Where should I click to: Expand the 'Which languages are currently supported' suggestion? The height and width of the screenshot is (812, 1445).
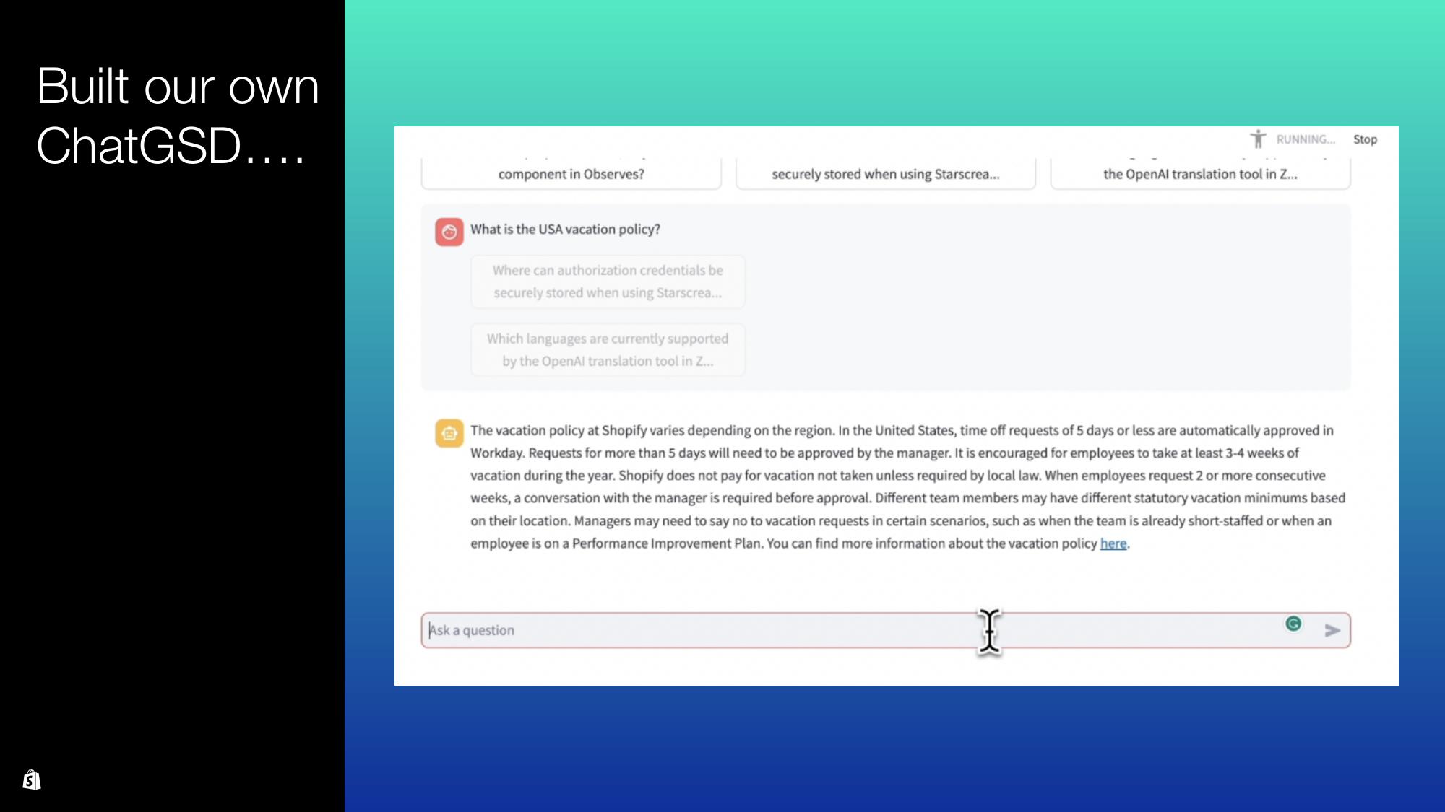coord(608,349)
